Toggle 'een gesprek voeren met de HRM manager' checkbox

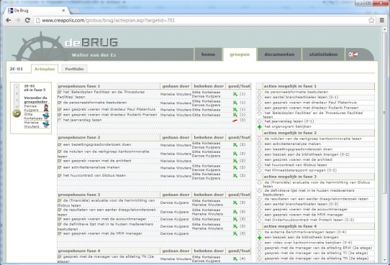(x=59, y=233)
